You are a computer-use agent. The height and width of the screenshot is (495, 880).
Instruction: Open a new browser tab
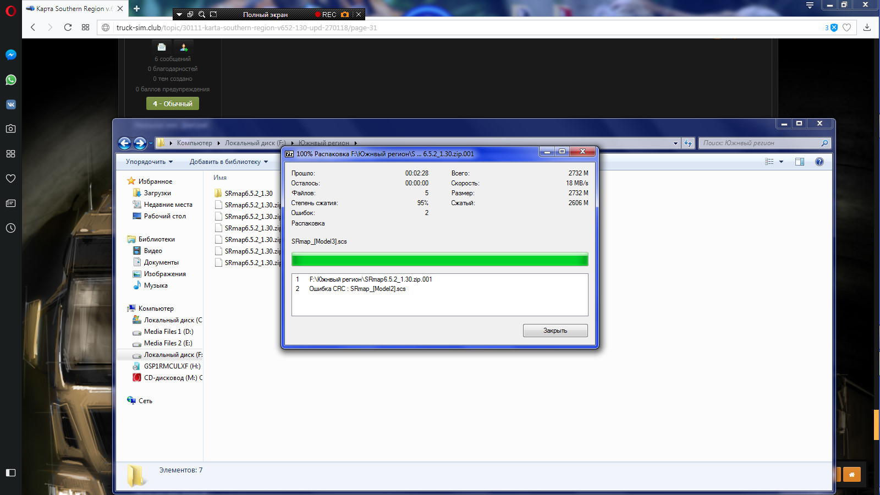(x=136, y=8)
